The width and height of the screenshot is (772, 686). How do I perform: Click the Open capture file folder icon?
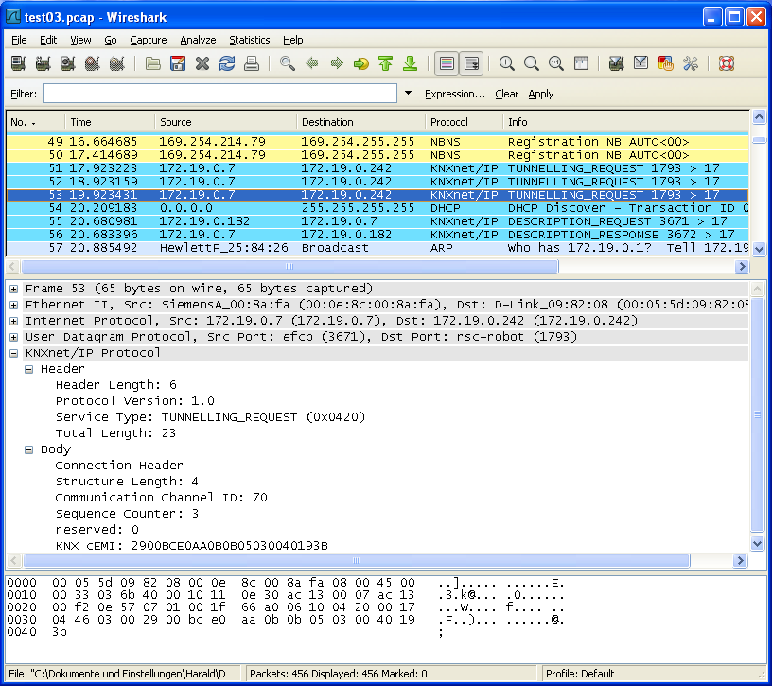[153, 63]
